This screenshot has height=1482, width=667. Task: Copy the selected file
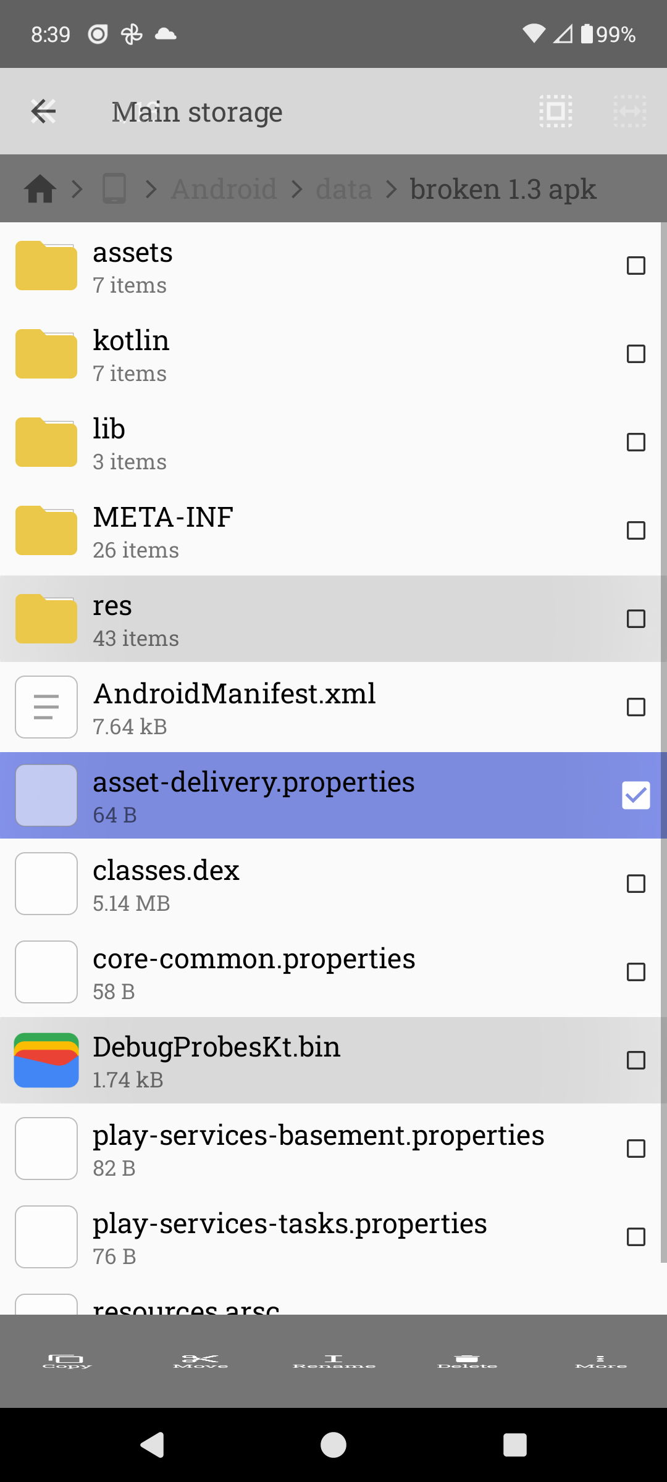tap(67, 1361)
